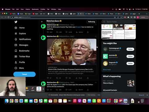Open the Explore hashtag page

(x=20, y=34)
